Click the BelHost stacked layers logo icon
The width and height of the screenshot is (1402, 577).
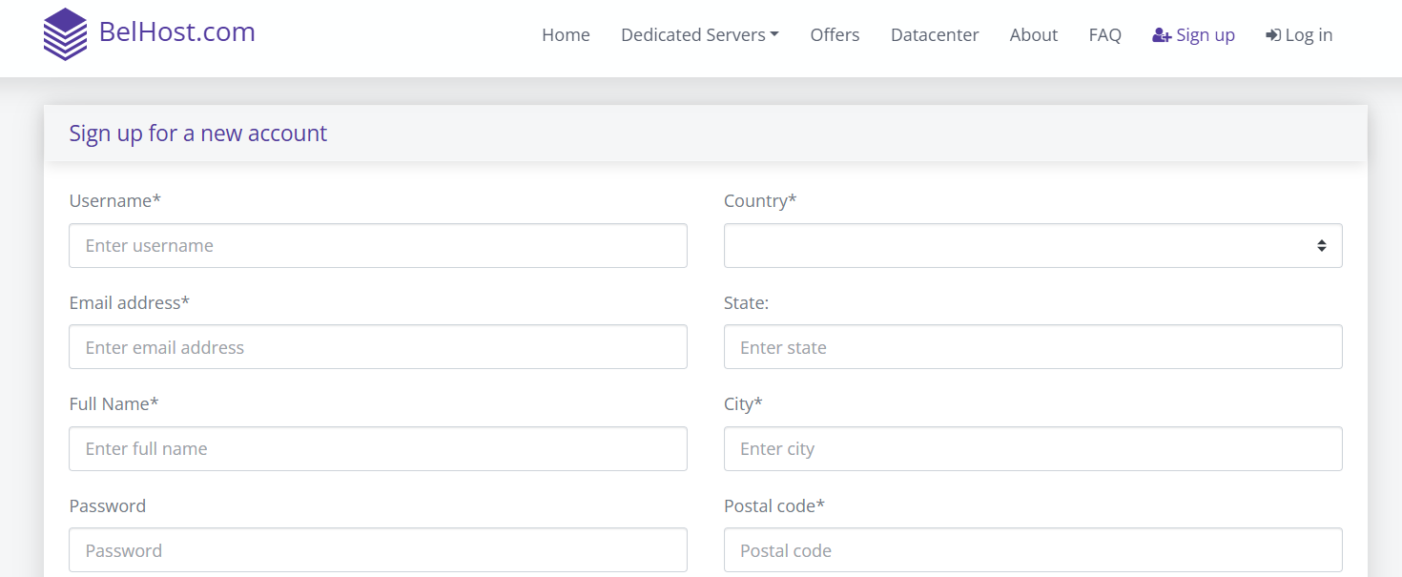pyautogui.click(x=65, y=34)
